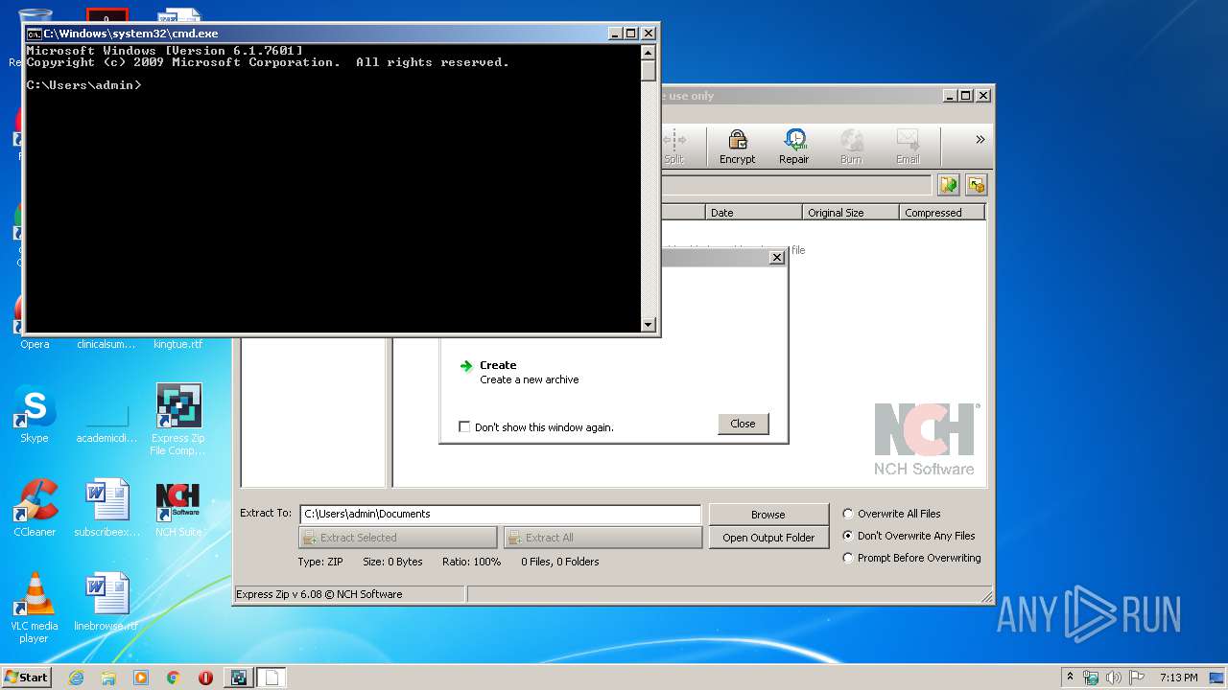Click the Extract Selected button

(x=398, y=538)
